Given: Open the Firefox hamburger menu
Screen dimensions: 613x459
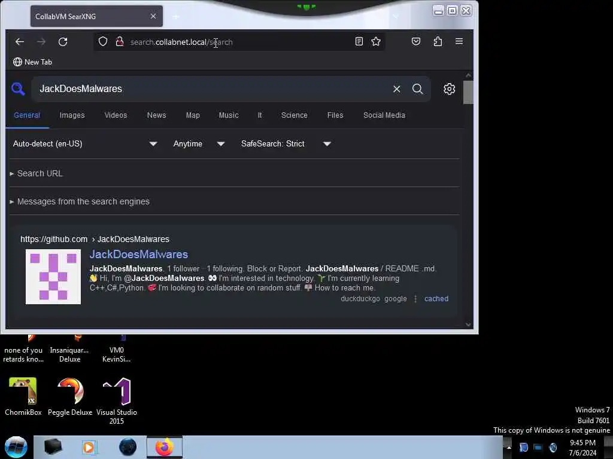Looking at the screenshot, I should pos(459,41).
